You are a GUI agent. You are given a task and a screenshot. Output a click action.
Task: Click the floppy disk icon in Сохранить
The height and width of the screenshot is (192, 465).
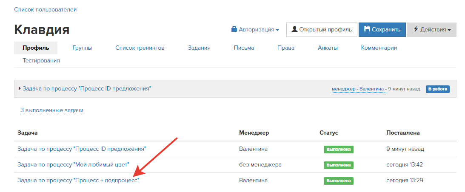(367, 29)
